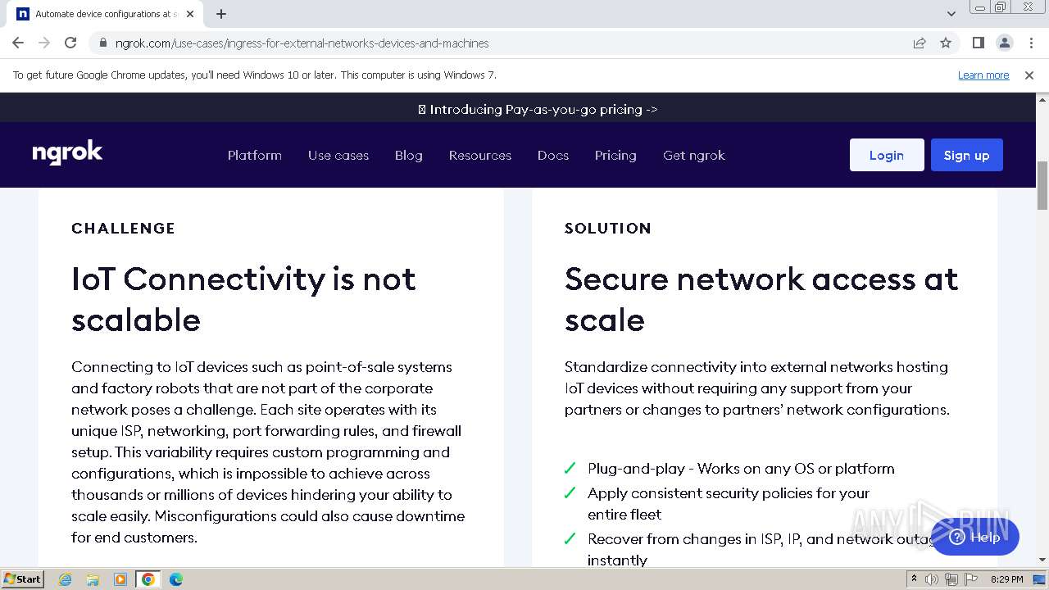Launch Microsoft Edge from the taskbar
The width and height of the screenshot is (1049, 590).
(175, 579)
